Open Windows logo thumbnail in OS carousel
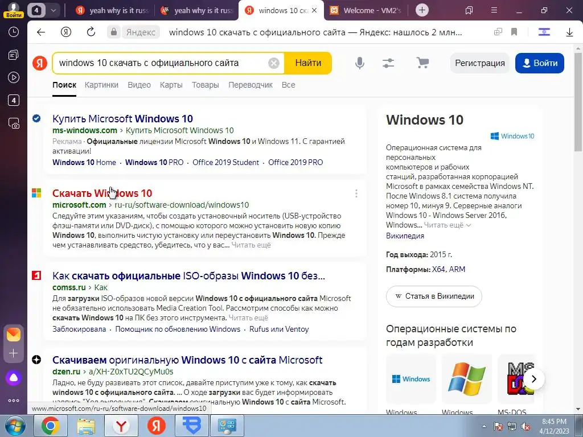Viewport: 583px width, 437px height. [x=411, y=379]
